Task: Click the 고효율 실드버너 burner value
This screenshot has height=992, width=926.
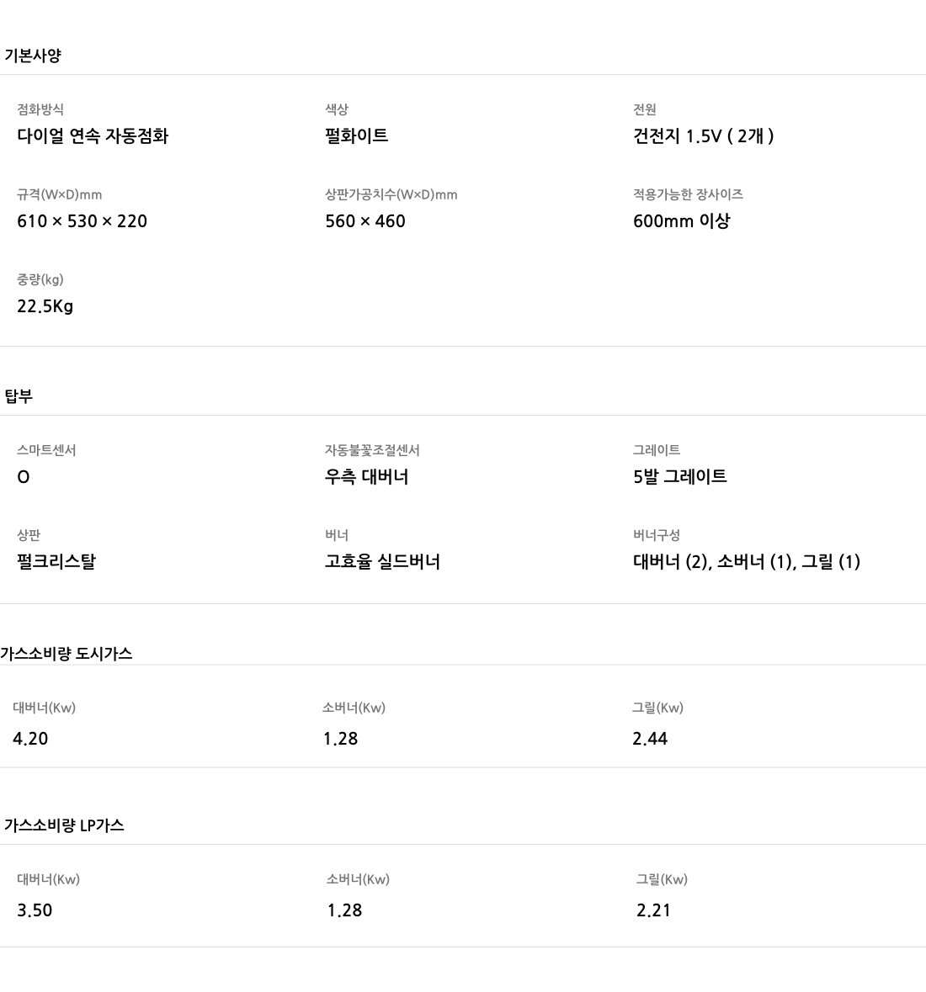Action: point(382,562)
